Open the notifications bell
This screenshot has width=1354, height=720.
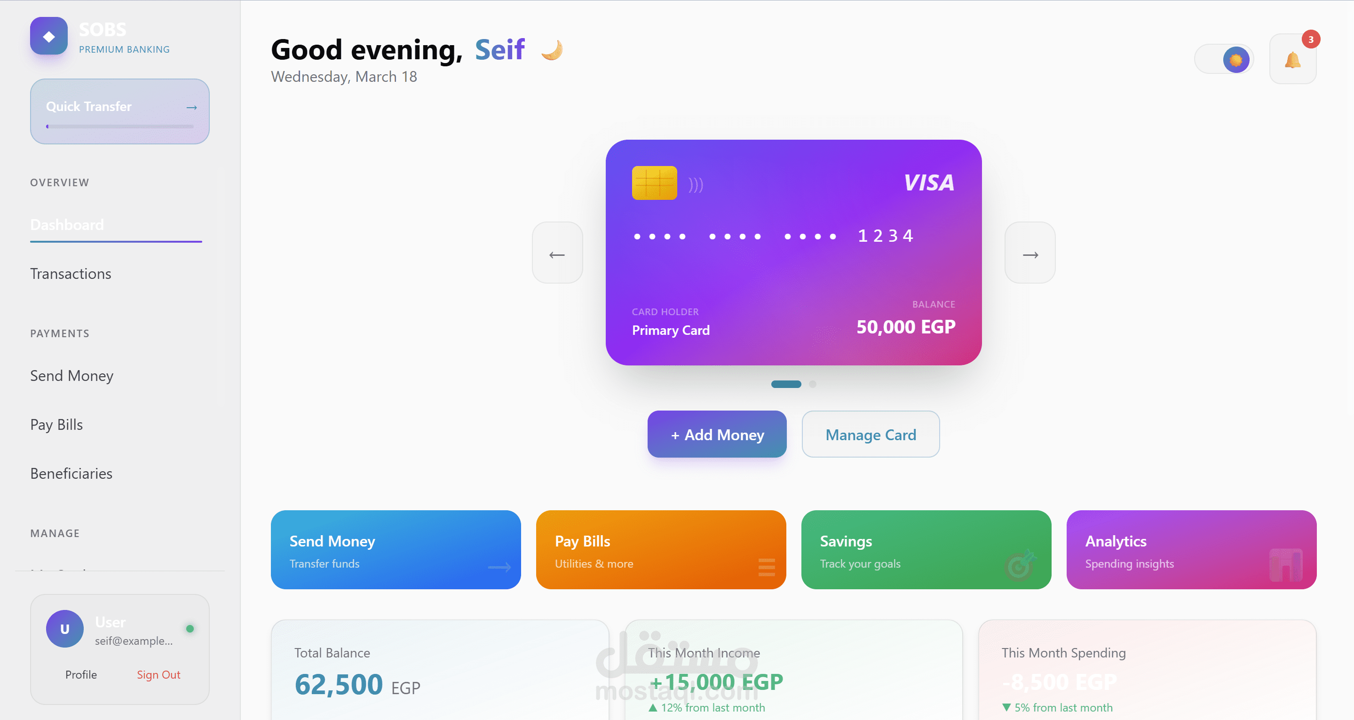pos(1292,59)
